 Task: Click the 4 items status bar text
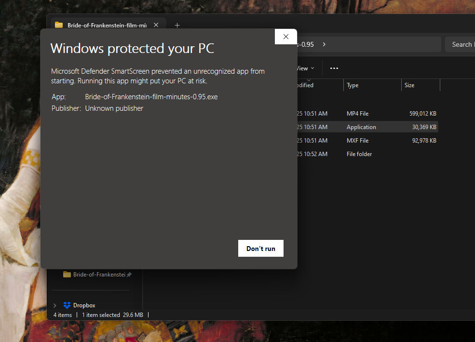click(63, 315)
